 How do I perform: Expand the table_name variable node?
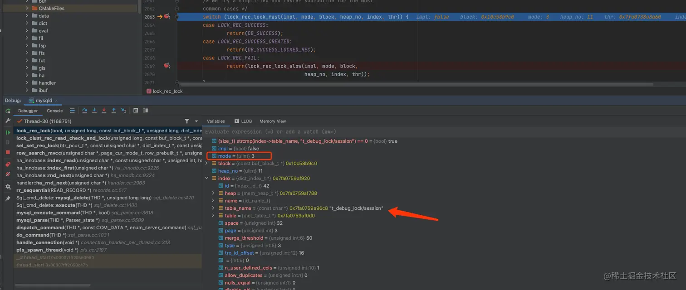[x=214, y=208]
